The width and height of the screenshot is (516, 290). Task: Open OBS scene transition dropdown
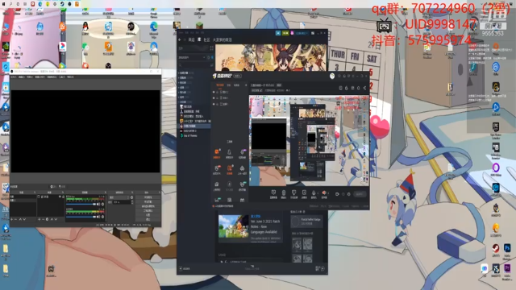(x=119, y=197)
